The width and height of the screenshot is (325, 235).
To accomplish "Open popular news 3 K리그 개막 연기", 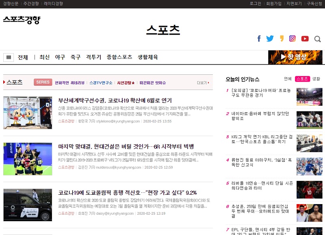I will coord(262,139).
